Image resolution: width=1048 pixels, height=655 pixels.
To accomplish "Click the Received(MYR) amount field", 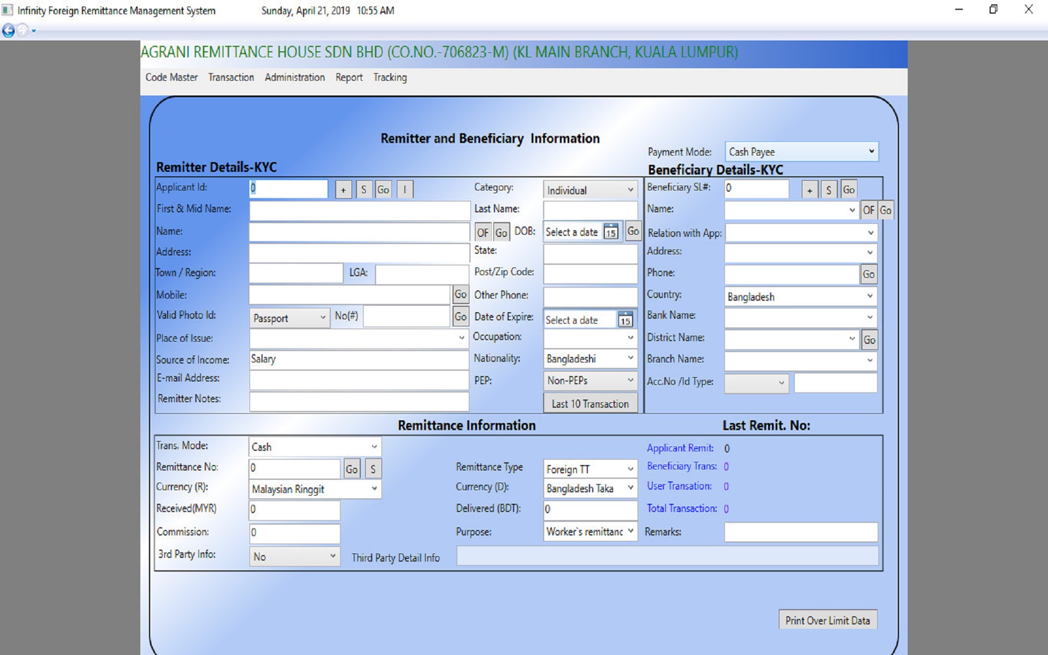I will click(294, 510).
